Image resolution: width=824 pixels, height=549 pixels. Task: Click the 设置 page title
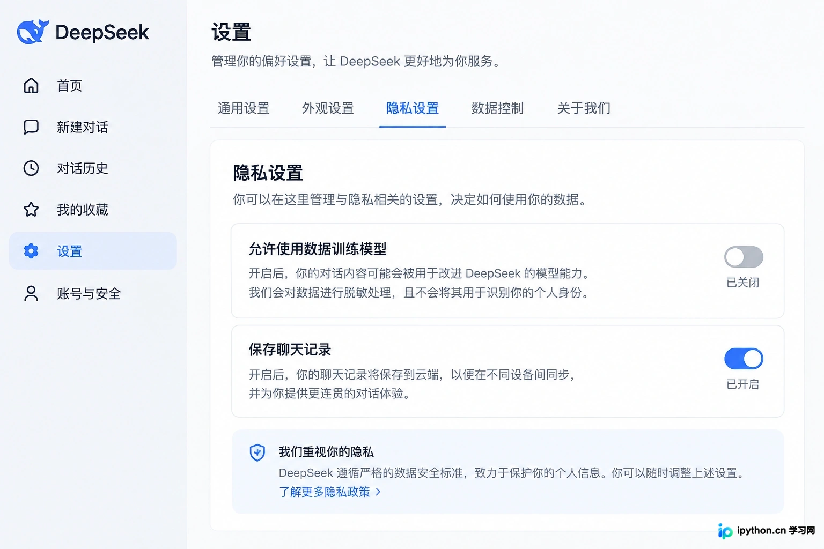pyautogui.click(x=232, y=32)
